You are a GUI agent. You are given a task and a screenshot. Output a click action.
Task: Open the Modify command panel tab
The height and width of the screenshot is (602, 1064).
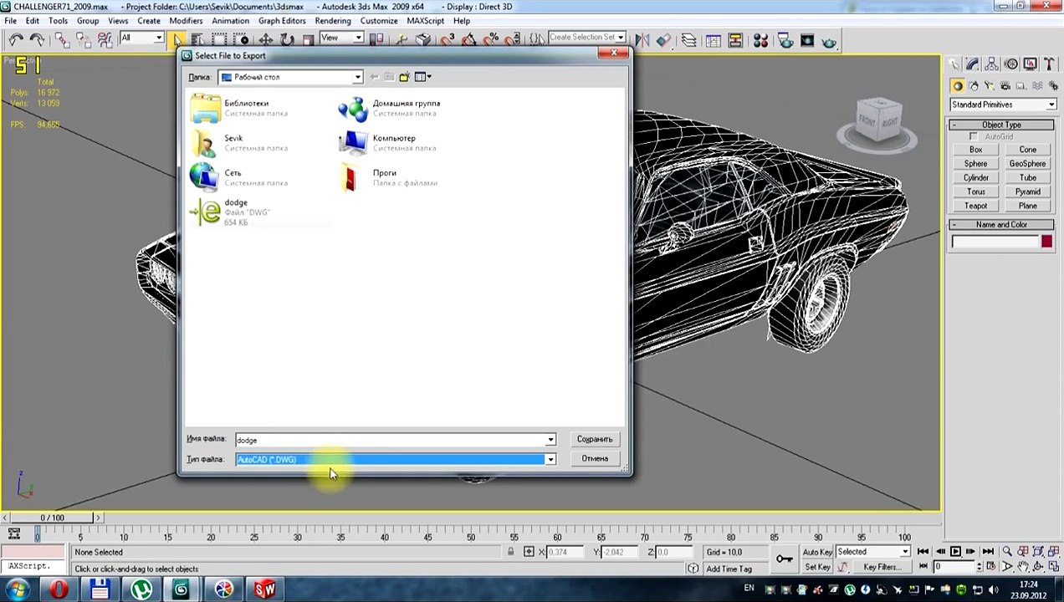[972, 64]
